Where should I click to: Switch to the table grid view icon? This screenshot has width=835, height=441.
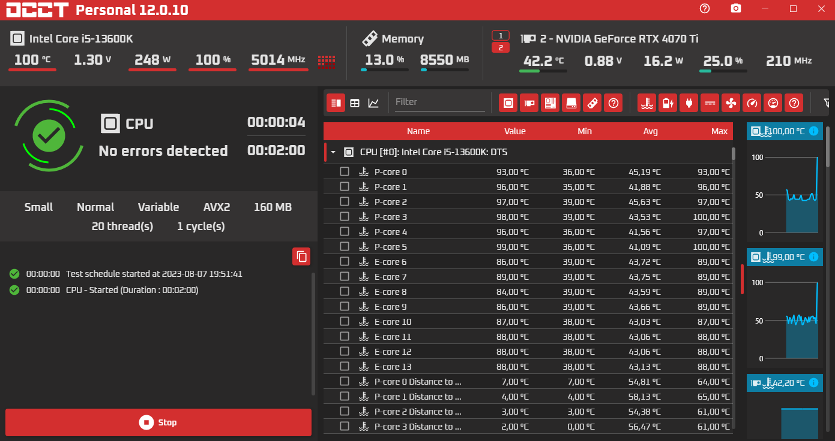pos(355,103)
